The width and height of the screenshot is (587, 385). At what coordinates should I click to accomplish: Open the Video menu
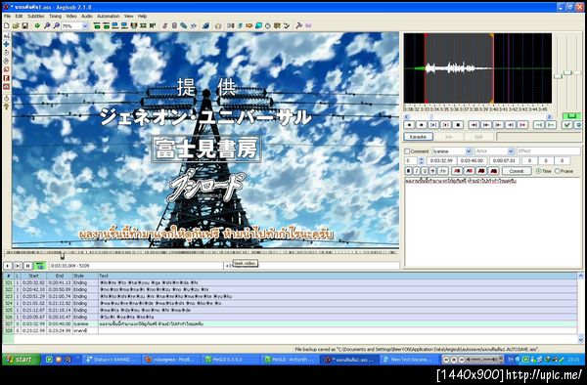(71, 17)
